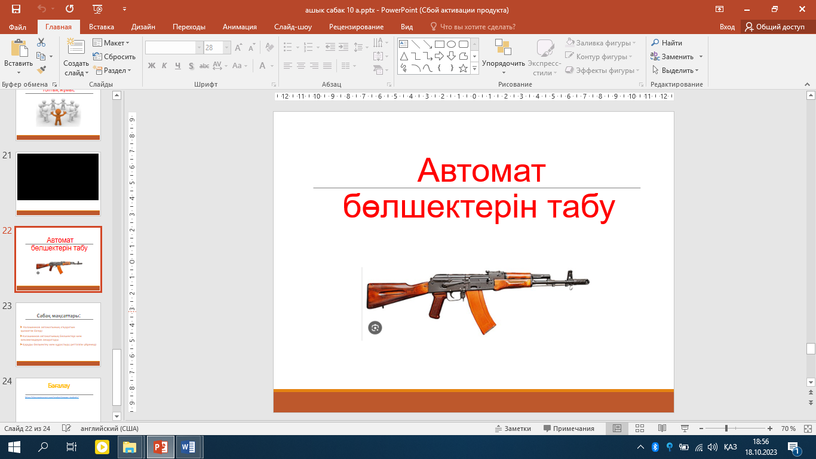
Task: Click the Сбросить (Reset) slide button
Action: pyautogui.click(x=114, y=57)
